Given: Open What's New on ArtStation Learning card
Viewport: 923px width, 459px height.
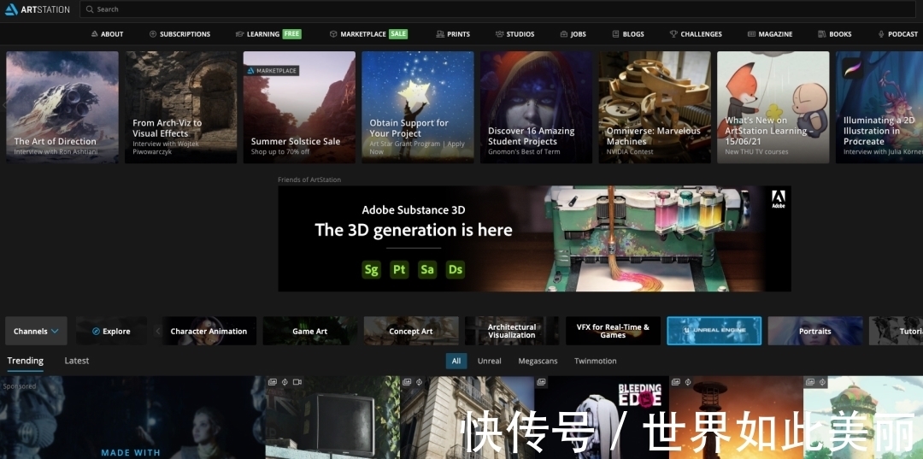Looking at the screenshot, I should [773, 107].
